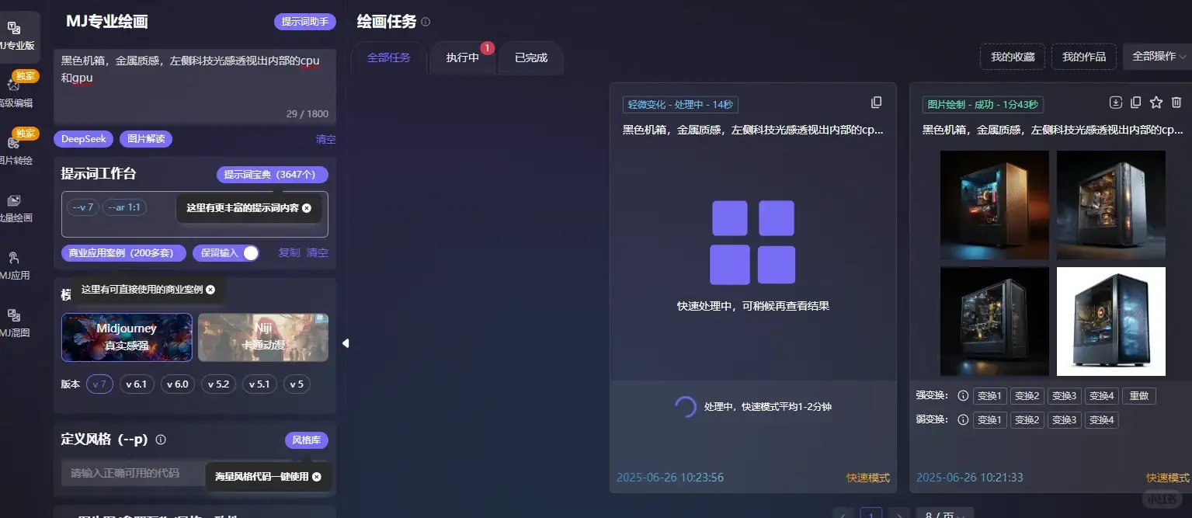Favorite the completed task with the star icon
1192x518 pixels.
click(x=1155, y=102)
